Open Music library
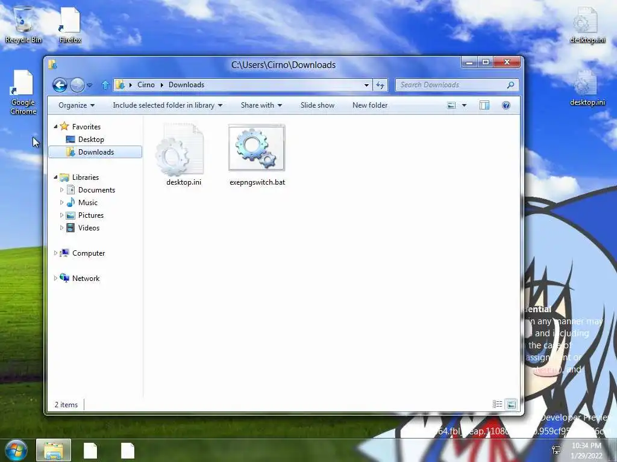The width and height of the screenshot is (617, 462). pyautogui.click(x=88, y=203)
